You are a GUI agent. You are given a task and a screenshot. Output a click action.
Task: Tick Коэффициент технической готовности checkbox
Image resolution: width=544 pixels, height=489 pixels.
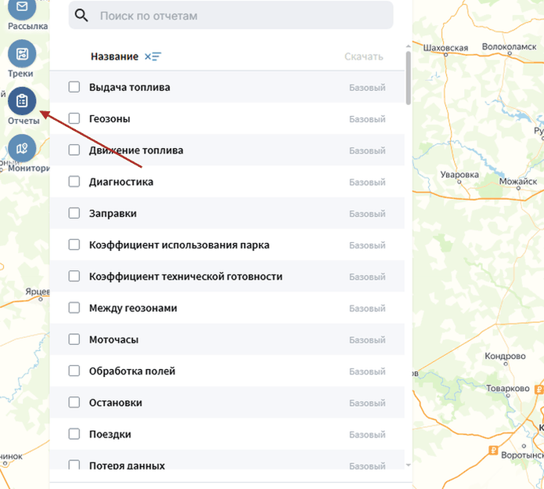point(74,276)
